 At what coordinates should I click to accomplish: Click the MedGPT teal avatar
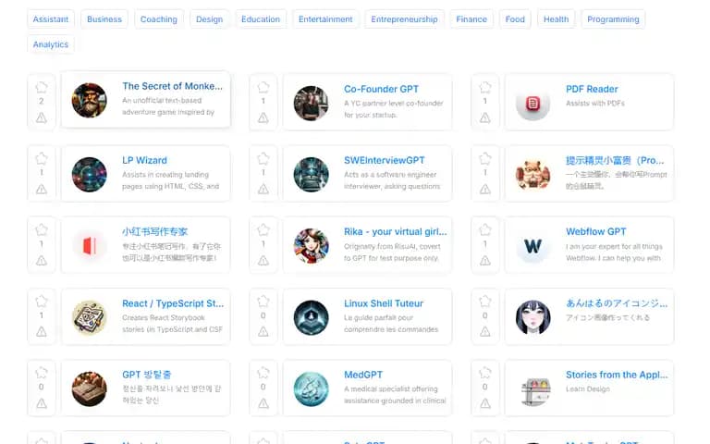pyautogui.click(x=311, y=388)
